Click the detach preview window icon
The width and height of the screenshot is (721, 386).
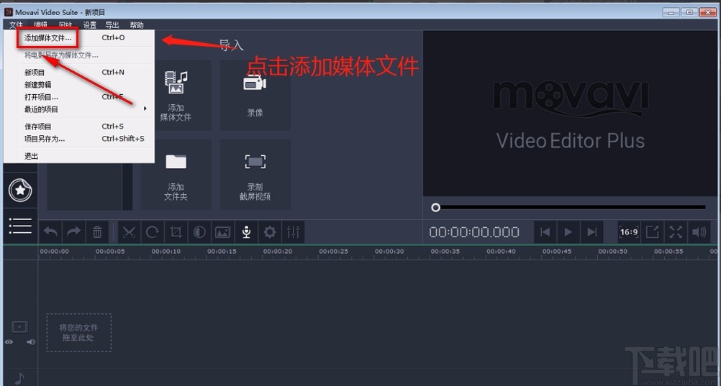pos(652,232)
